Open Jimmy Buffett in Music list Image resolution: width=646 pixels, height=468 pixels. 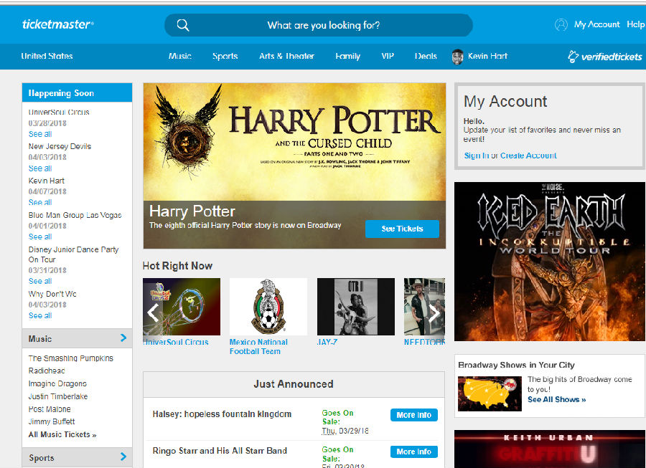[x=52, y=421]
